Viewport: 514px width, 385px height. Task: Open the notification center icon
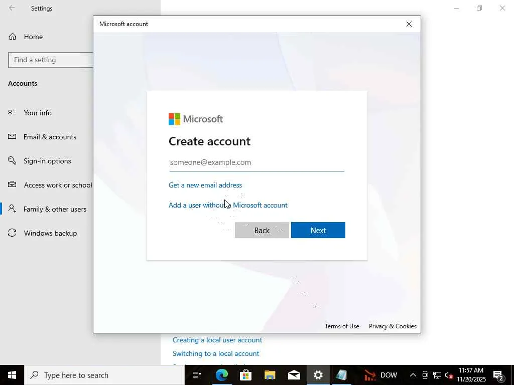(498, 375)
